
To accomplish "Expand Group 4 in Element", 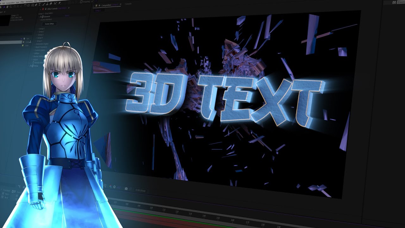I will pyautogui.click(x=36, y=38).
